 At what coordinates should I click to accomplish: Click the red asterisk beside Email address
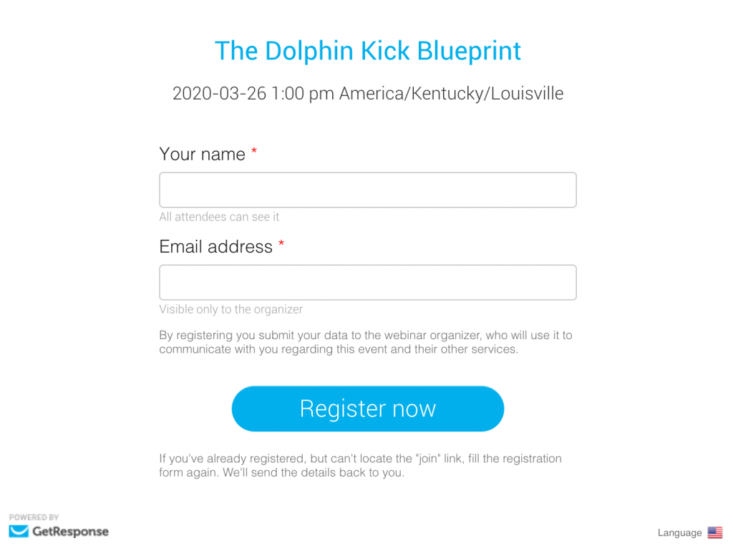[281, 245]
